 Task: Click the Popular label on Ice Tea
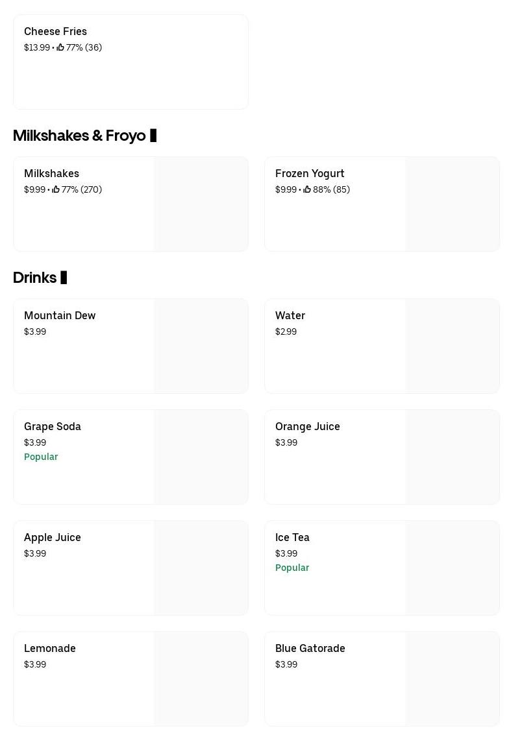(292, 568)
